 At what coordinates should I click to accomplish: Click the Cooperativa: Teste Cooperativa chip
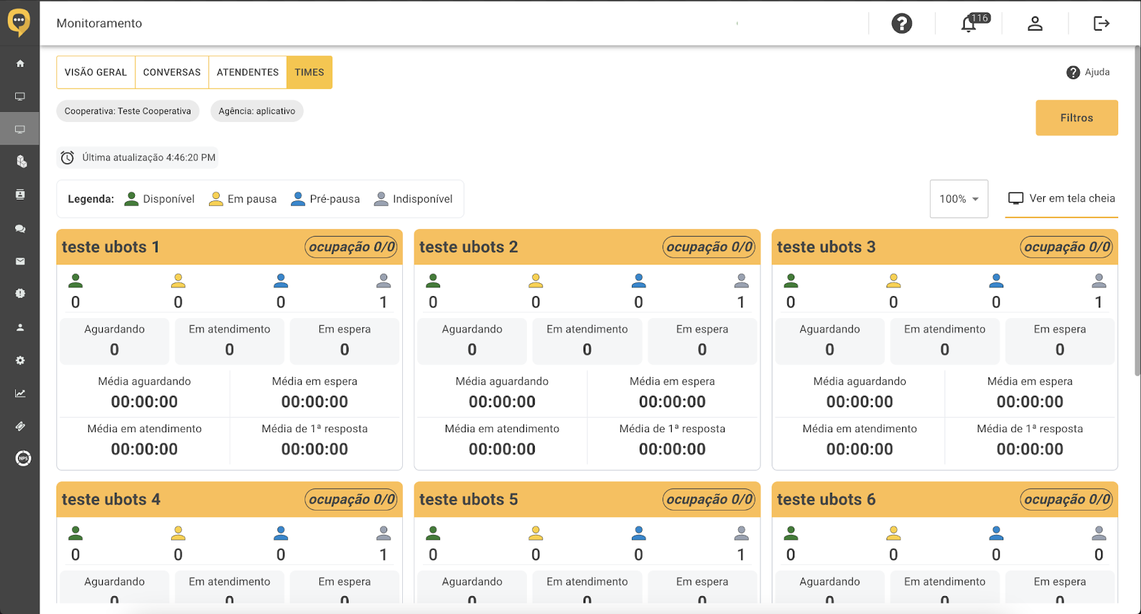pos(128,111)
